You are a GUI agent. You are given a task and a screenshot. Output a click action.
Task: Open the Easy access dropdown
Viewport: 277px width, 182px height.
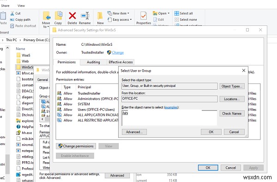tap(120, 19)
